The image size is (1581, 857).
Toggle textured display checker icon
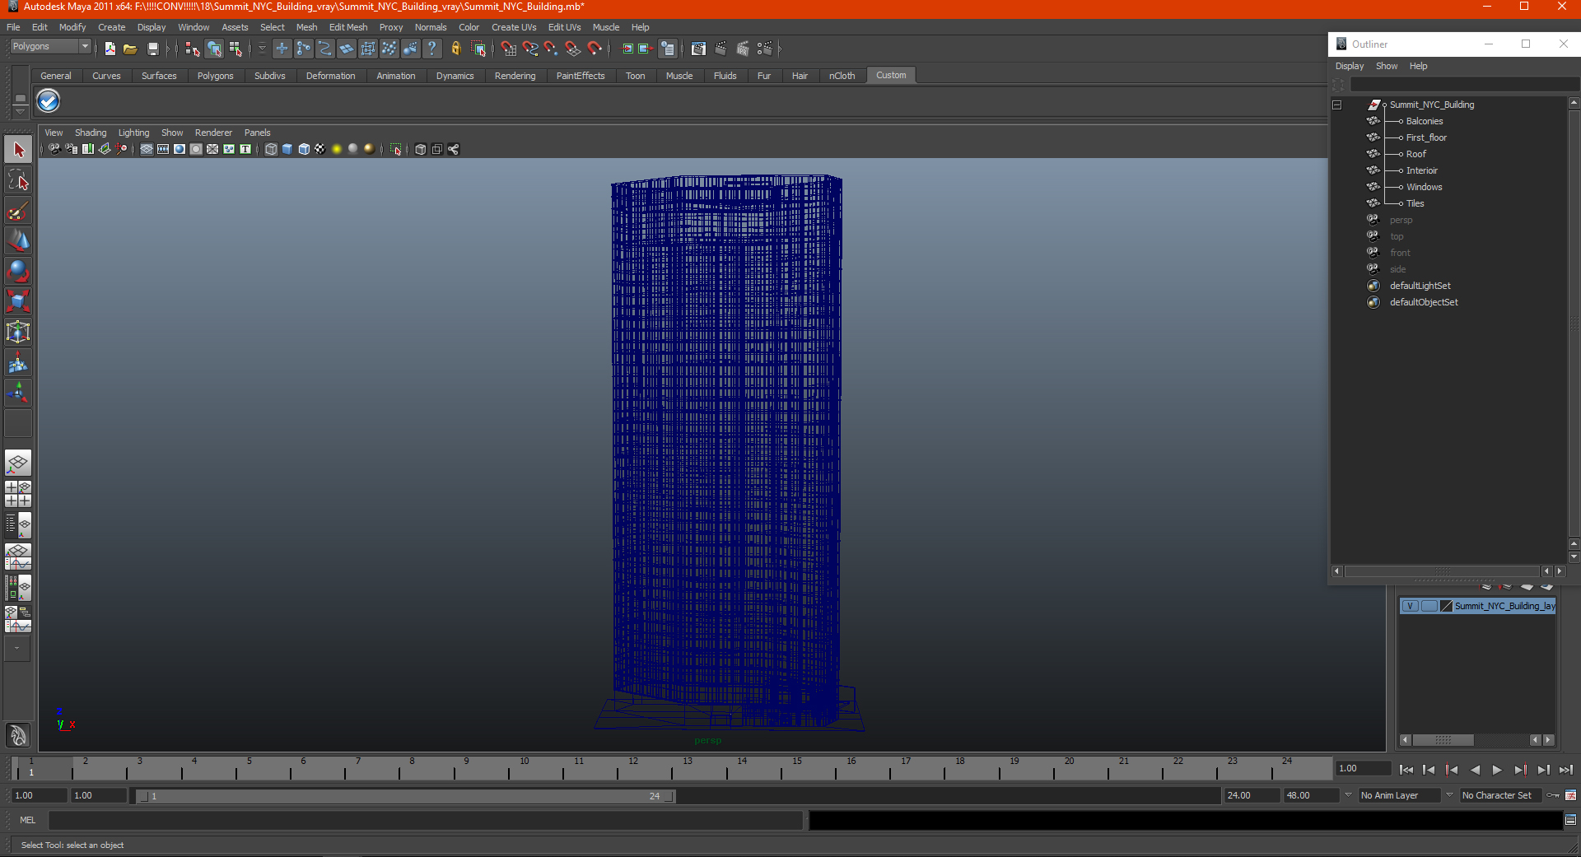click(320, 149)
